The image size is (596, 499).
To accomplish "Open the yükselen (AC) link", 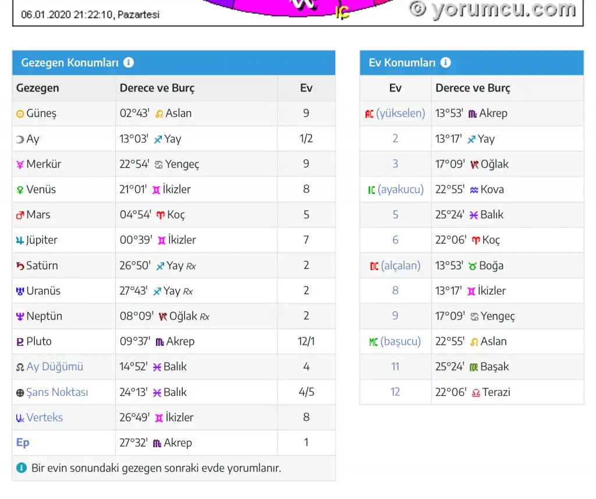I will pyautogui.click(x=400, y=114).
